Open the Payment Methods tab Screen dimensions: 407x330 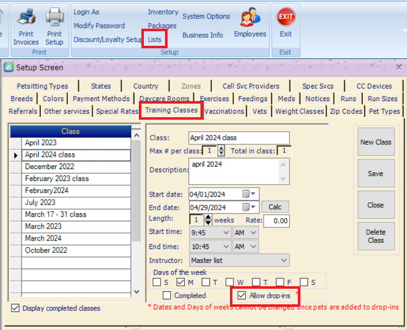pos(101,99)
